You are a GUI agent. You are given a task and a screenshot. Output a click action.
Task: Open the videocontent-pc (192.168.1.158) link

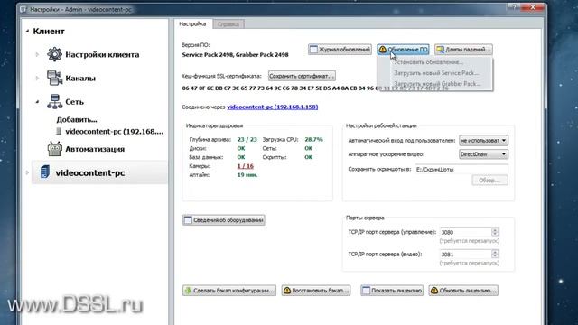click(x=273, y=107)
